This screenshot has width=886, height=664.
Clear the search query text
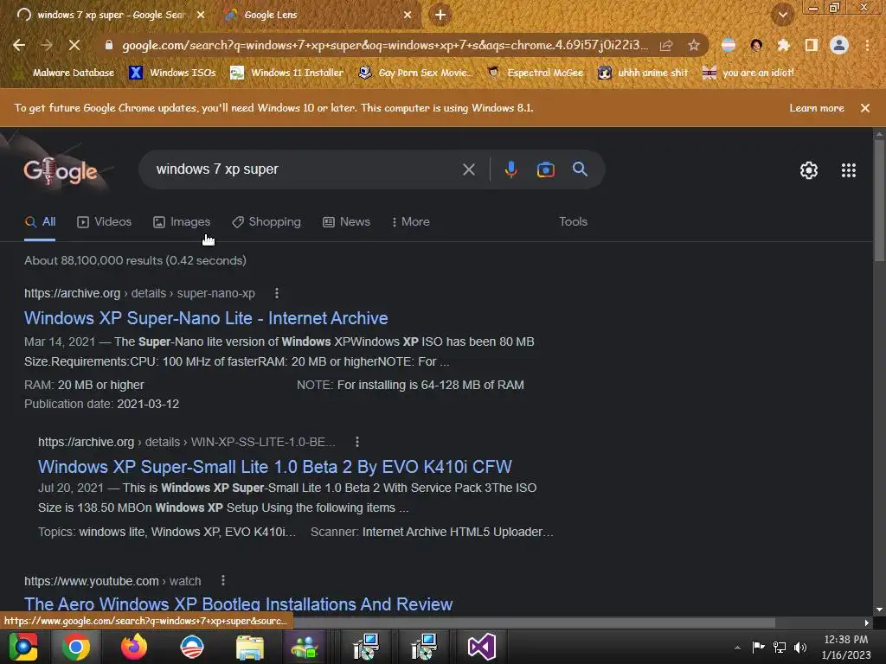pyautogui.click(x=468, y=169)
